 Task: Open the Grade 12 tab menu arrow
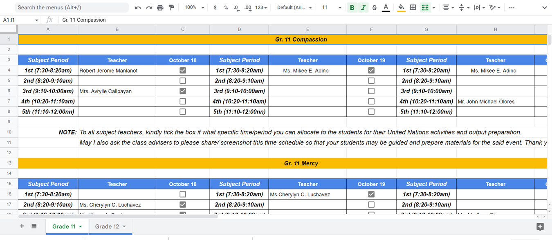pos(124,227)
